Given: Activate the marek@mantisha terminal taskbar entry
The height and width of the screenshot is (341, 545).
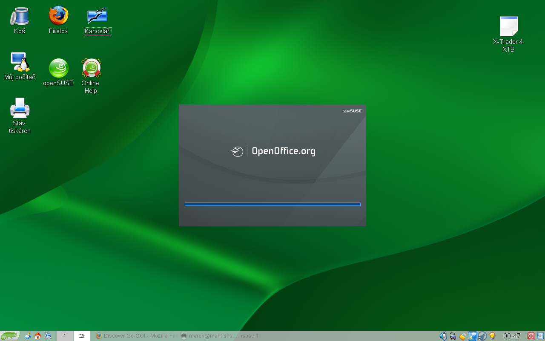Looking at the screenshot, I should point(221,336).
